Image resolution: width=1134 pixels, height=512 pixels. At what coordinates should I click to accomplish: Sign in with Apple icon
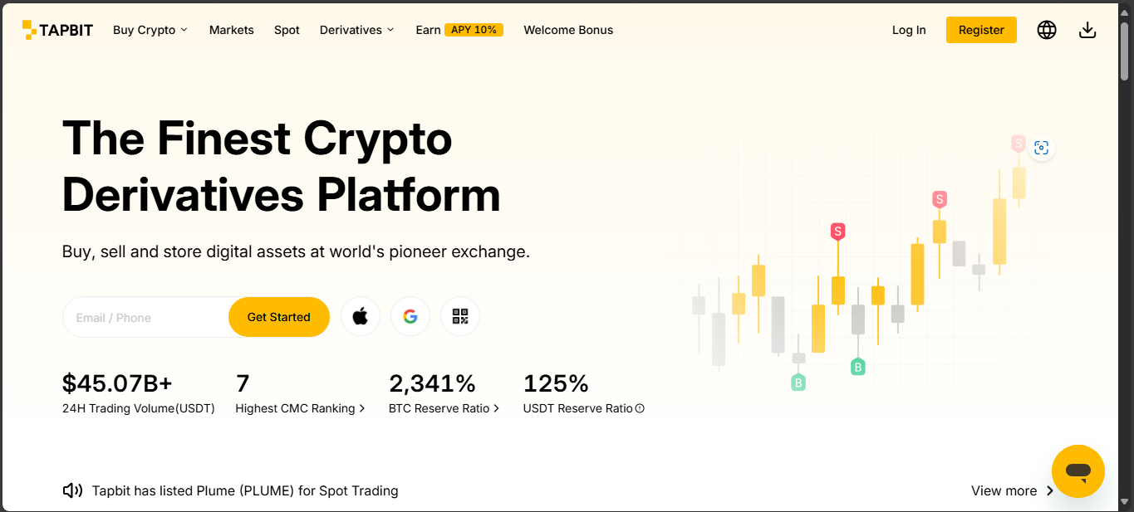[361, 316]
